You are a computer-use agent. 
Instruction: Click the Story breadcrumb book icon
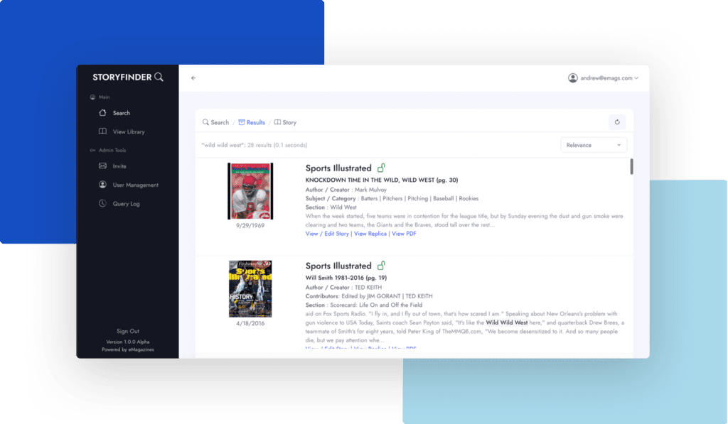278,122
